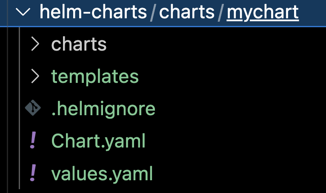Click the underlined mychart path segment
This screenshot has width=326, height=193.
263,12
